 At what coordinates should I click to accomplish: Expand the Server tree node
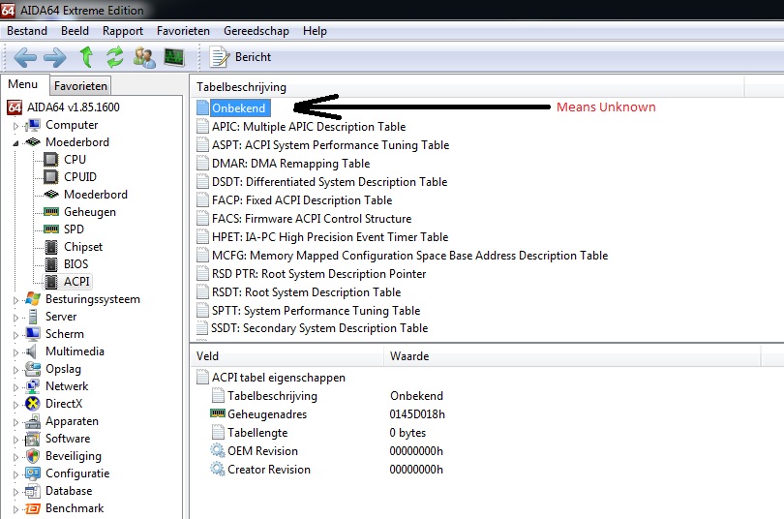click(15, 318)
